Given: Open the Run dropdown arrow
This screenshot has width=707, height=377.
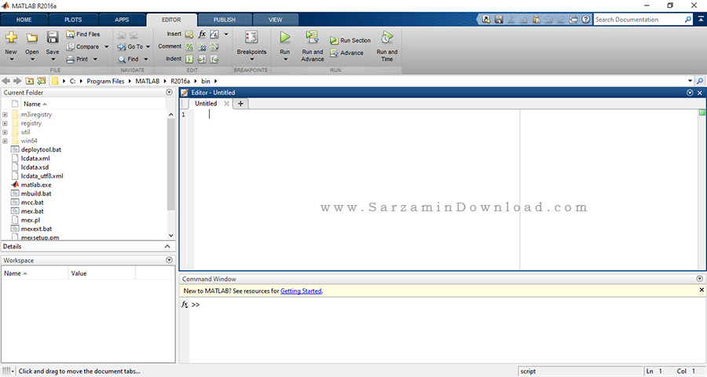Looking at the screenshot, I should 285,59.
